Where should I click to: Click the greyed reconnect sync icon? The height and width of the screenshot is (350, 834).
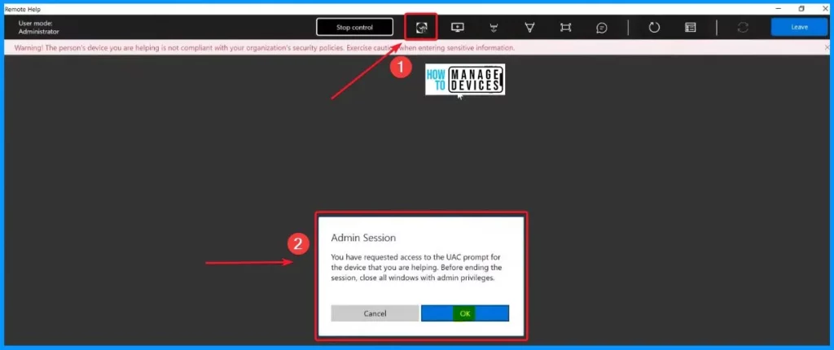(x=743, y=28)
